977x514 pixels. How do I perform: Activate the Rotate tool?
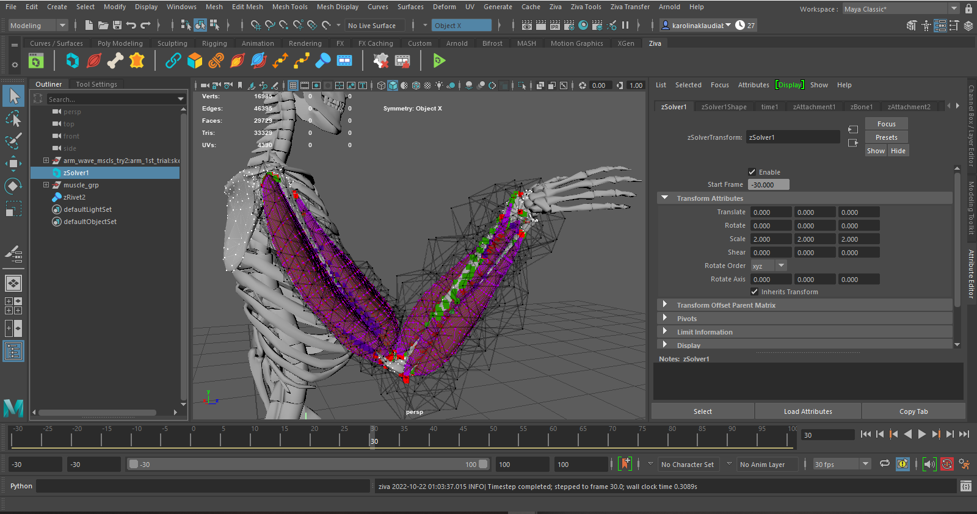click(x=13, y=186)
